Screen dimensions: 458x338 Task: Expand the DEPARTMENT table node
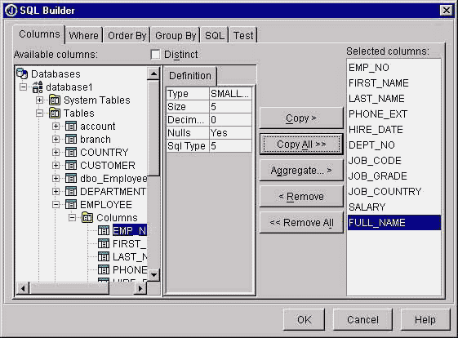click(x=56, y=191)
